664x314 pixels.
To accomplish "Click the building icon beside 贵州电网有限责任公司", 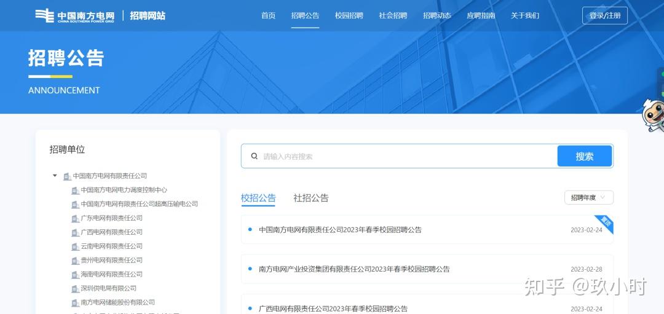I will point(76,261).
